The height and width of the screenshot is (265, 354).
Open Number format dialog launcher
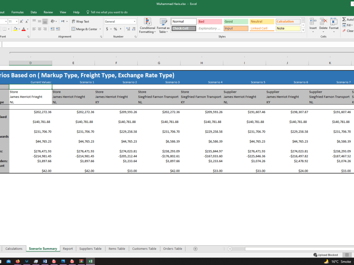click(x=136, y=36)
